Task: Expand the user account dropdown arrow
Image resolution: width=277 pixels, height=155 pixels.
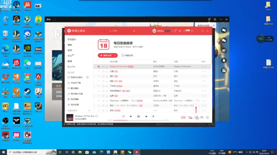Action: coord(171,31)
